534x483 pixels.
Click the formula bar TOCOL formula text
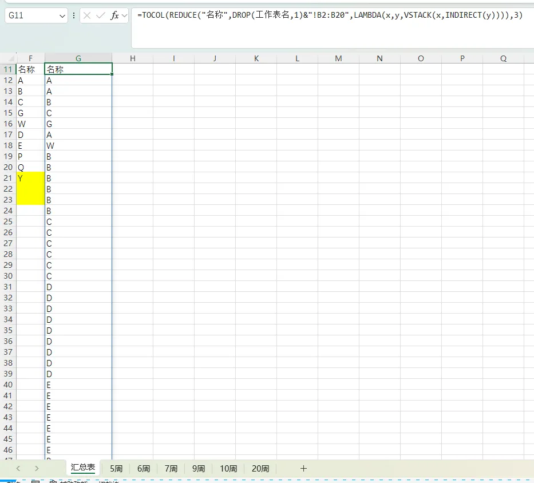point(330,15)
